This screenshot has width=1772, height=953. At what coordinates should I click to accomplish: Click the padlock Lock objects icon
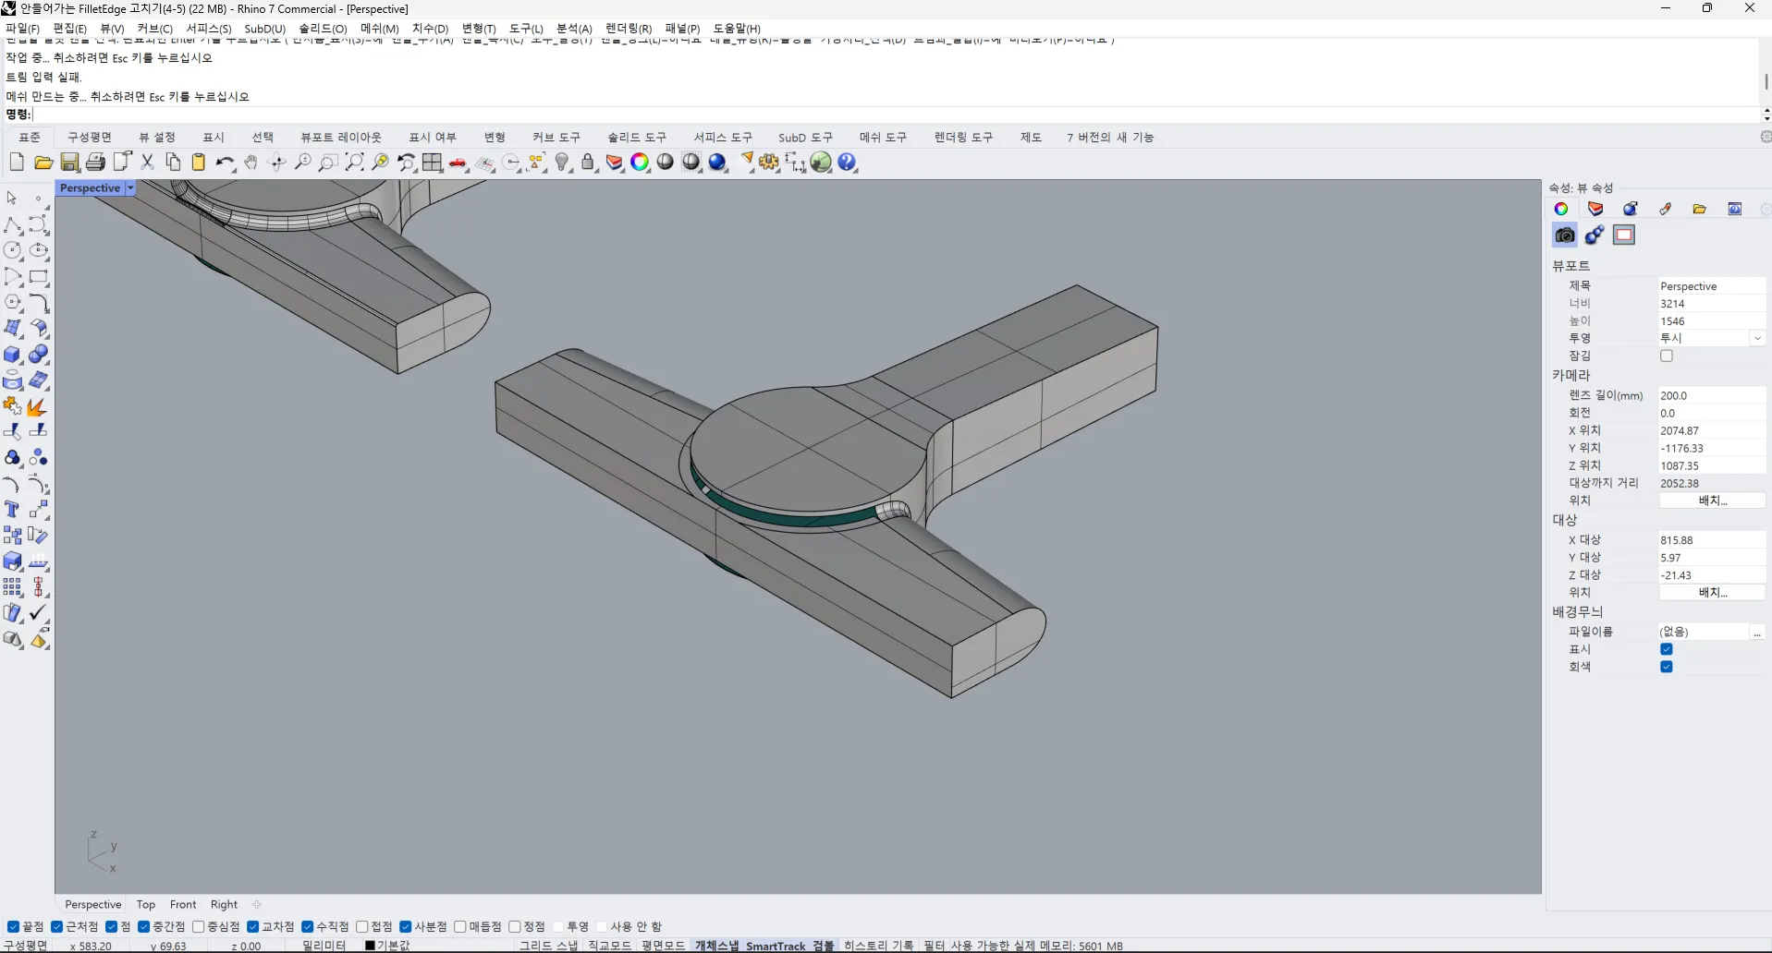[588, 163]
